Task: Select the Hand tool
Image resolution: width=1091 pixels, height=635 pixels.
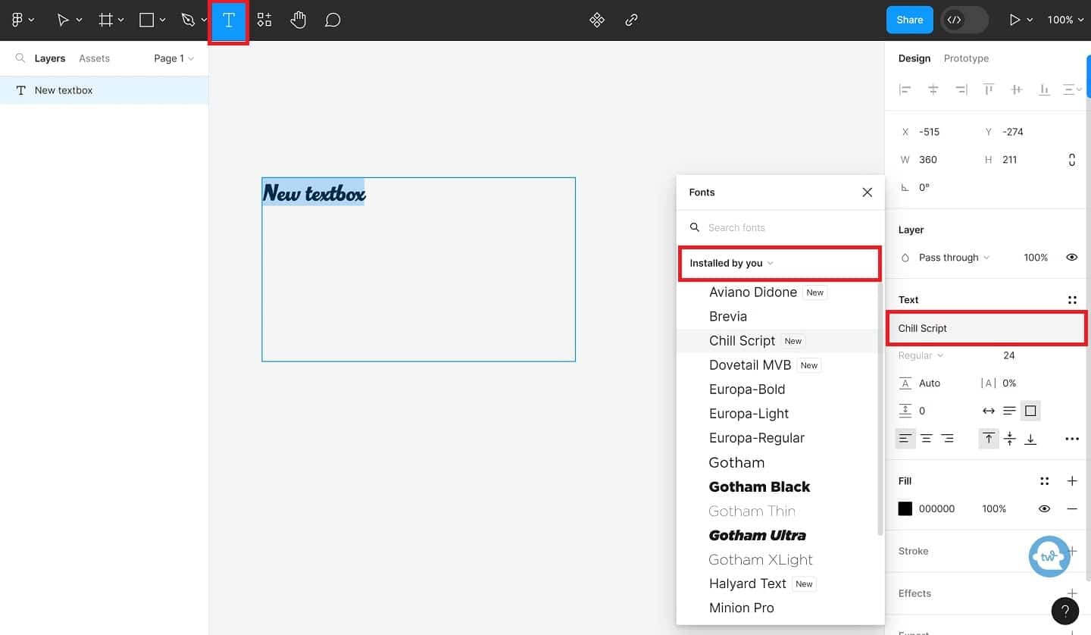Action: [x=298, y=20]
